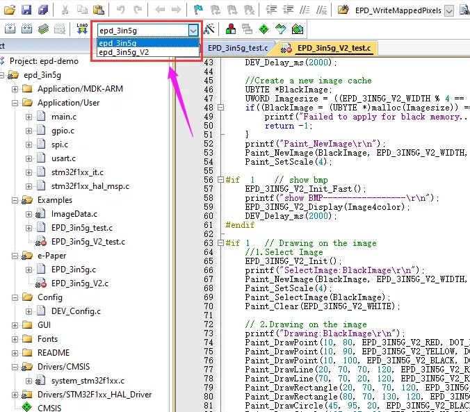Expand the GUI folder
Screen dimensions: 470x412
pyautogui.click(x=15, y=325)
